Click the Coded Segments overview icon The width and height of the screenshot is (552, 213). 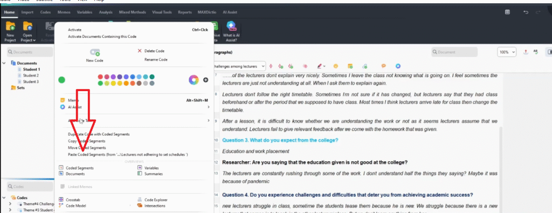coord(61,168)
